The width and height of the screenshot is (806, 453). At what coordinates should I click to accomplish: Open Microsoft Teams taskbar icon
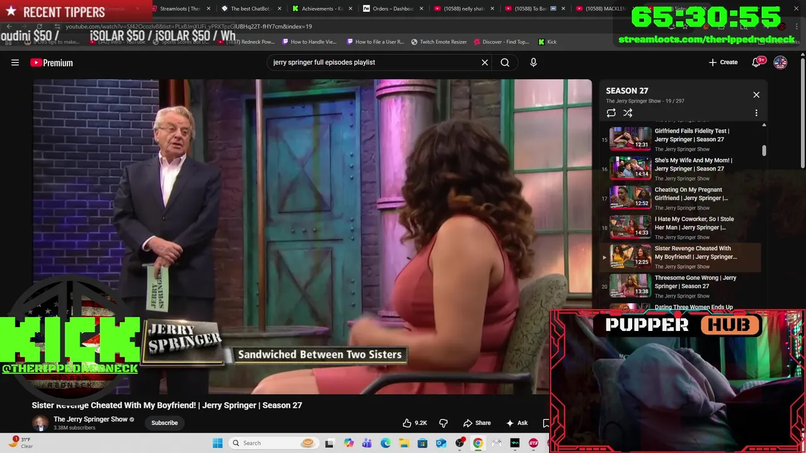[x=367, y=443]
